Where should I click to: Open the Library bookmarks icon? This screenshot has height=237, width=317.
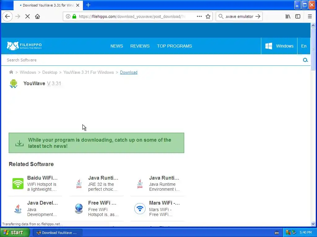pos(288,17)
